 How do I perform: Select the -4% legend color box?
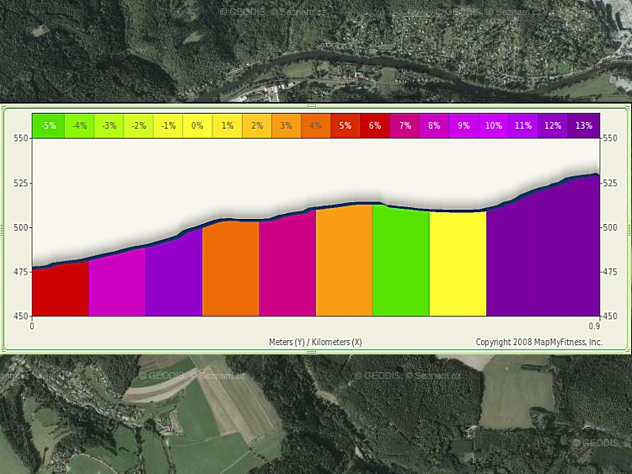[x=79, y=125]
